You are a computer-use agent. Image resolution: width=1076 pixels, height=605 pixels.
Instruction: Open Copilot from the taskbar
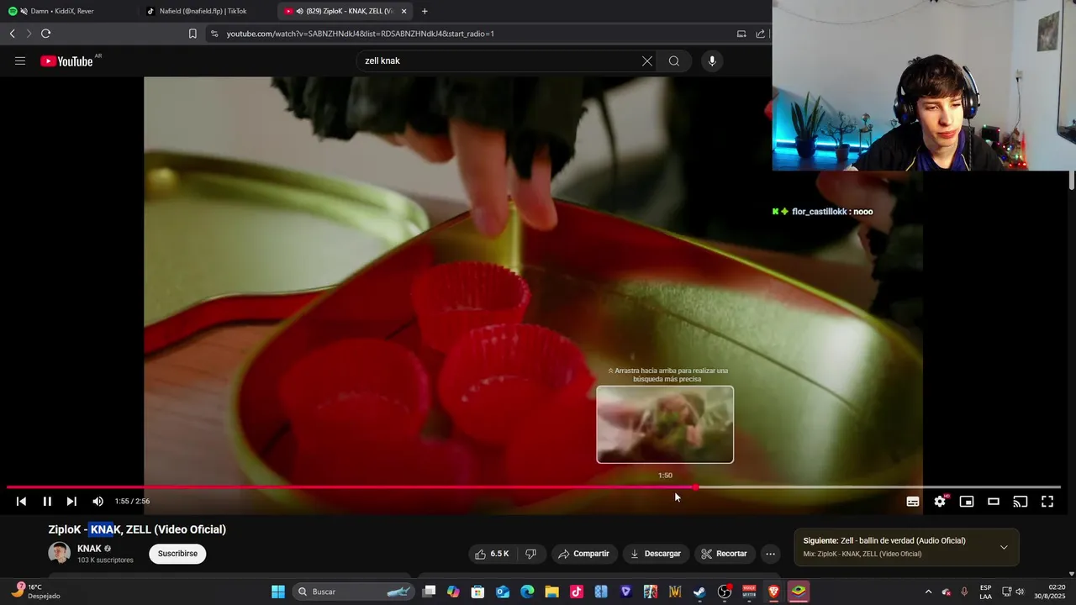[453, 592]
